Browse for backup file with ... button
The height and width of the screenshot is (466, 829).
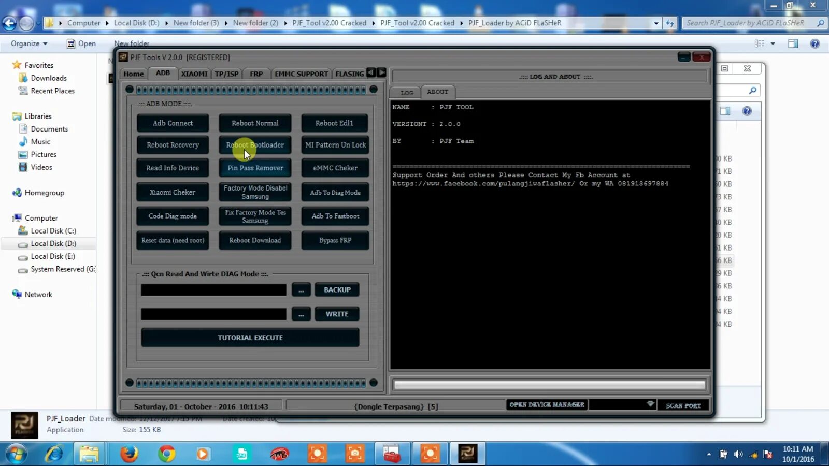pyautogui.click(x=301, y=290)
